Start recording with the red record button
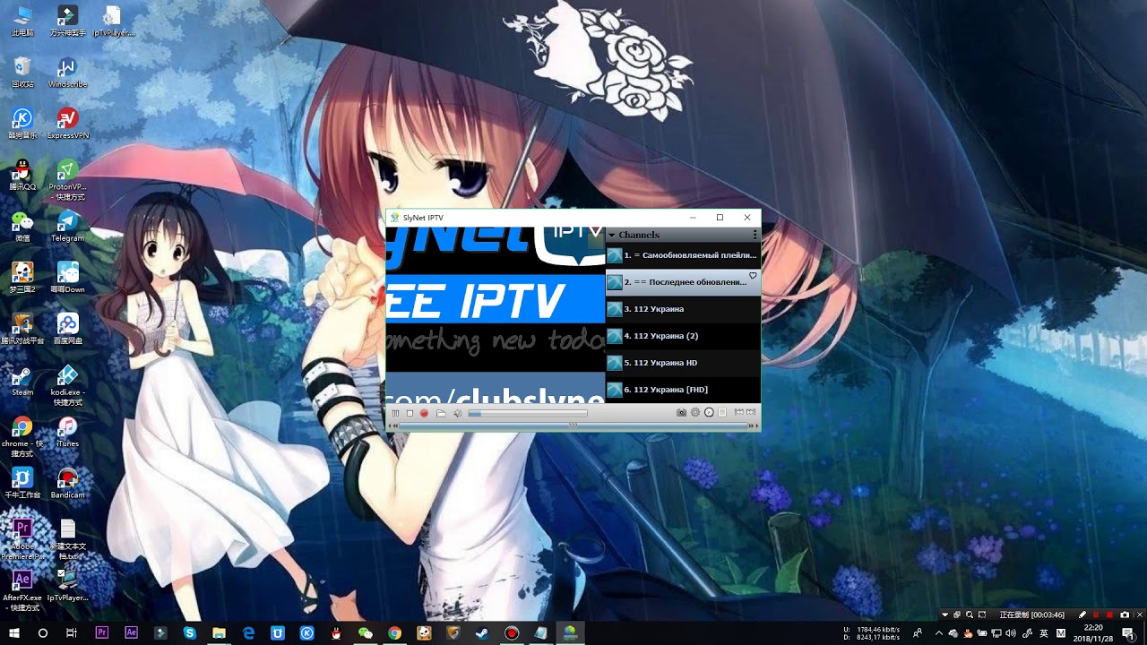This screenshot has width=1147, height=645. [424, 413]
